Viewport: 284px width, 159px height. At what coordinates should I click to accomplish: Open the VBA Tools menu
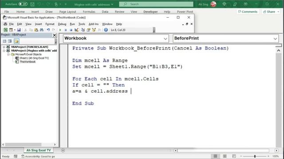[x=82, y=24]
